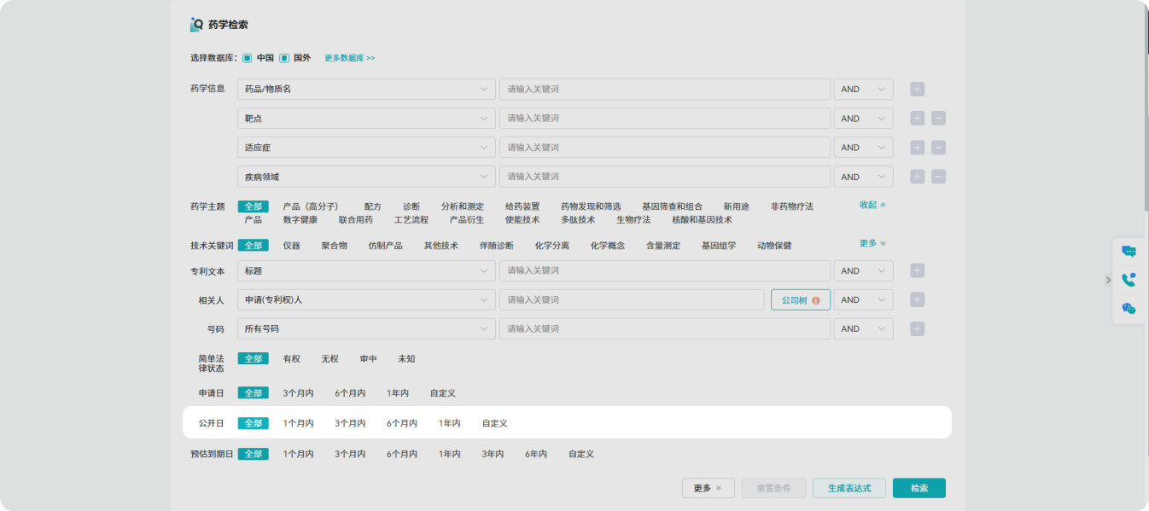Open the WeChat contact icon
This screenshot has width=1149, height=511.
click(1129, 309)
